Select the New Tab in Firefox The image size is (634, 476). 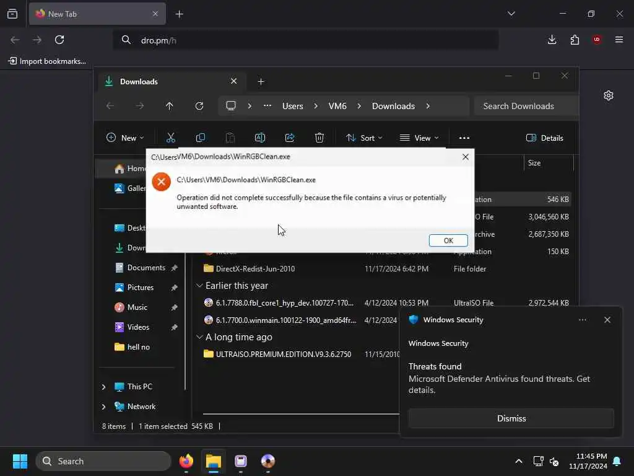97,14
